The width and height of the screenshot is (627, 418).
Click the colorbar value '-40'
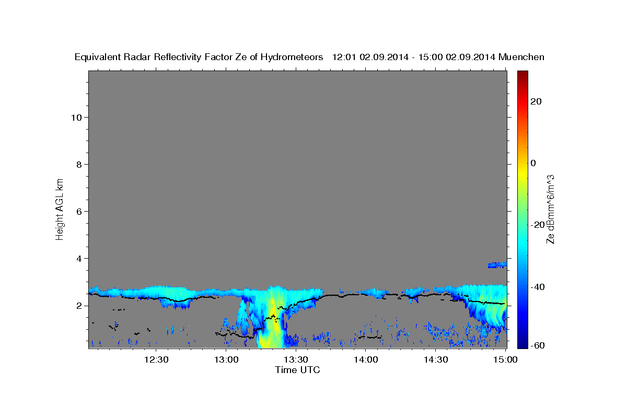538,287
